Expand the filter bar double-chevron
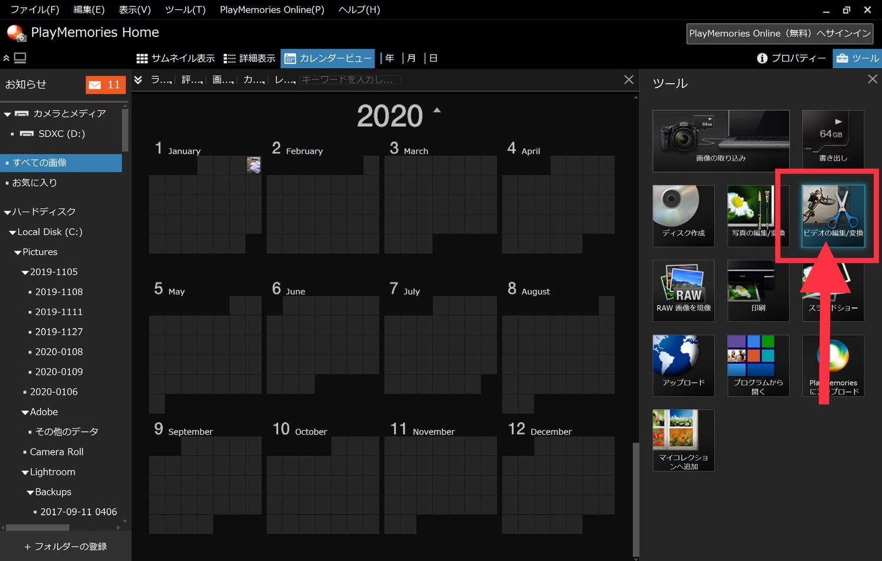The image size is (882, 561). coord(138,80)
